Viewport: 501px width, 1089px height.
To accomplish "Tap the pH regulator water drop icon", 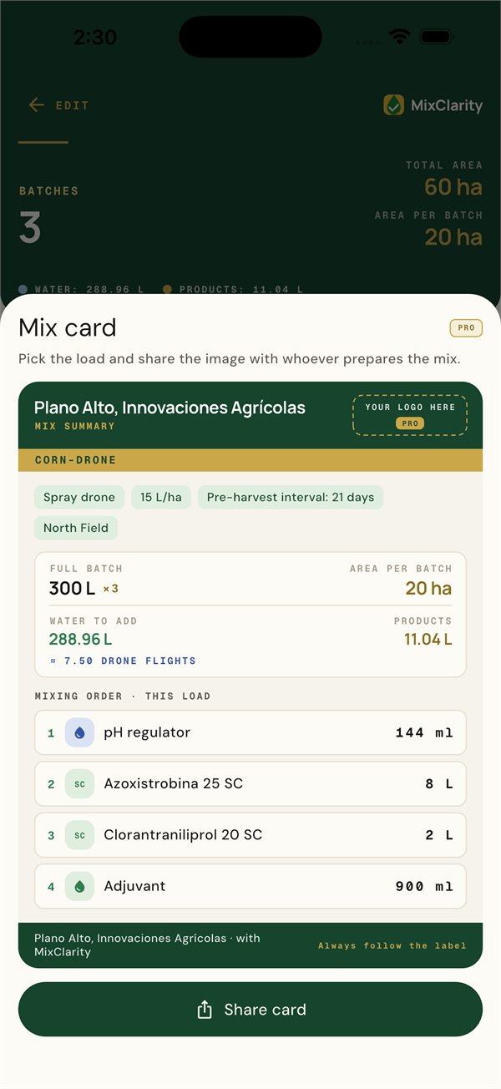I will (79, 732).
